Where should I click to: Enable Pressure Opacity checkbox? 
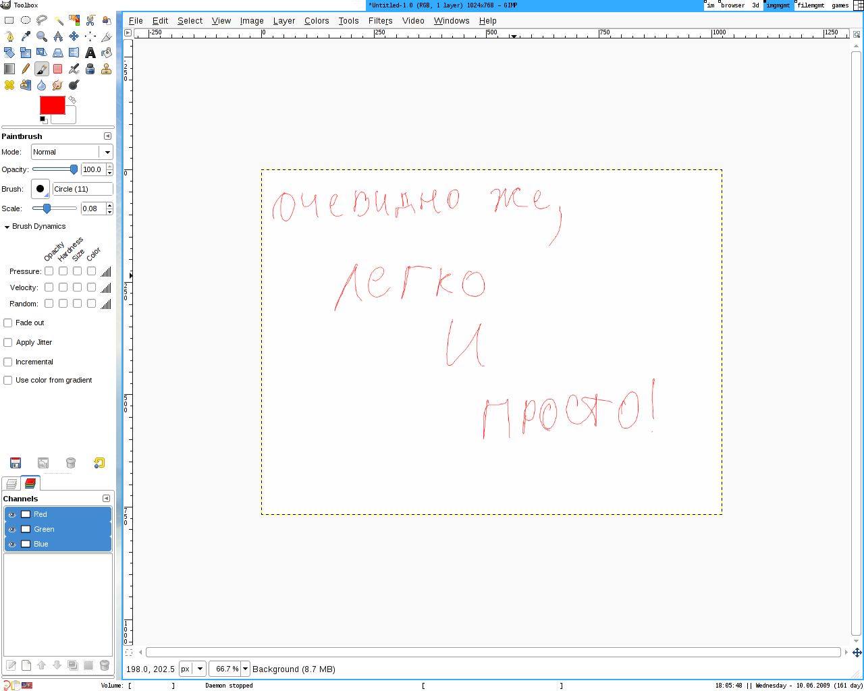click(x=49, y=271)
